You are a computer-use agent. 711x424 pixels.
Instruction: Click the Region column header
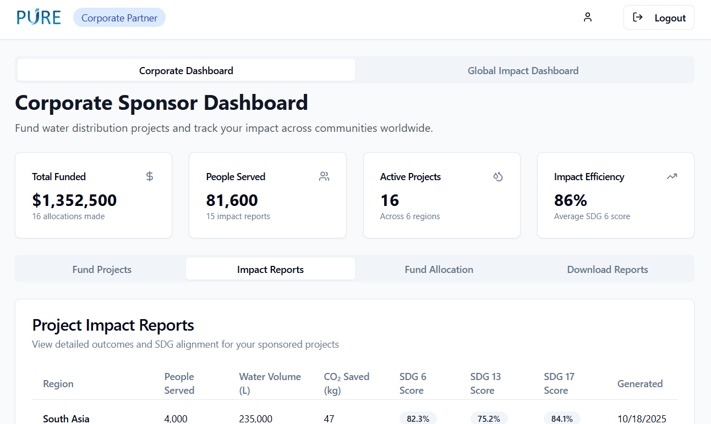tap(58, 383)
